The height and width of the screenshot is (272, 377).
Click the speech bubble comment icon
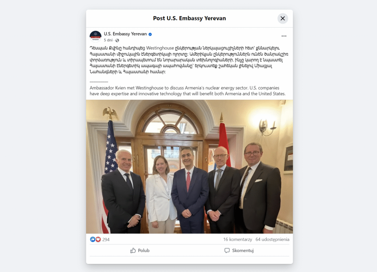[x=227, y=250]
